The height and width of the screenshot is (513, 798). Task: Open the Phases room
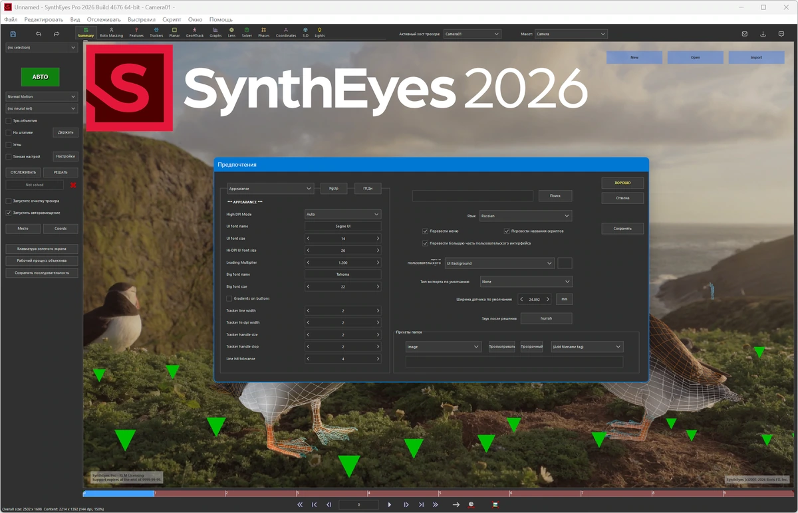click(x=263, y=33)
